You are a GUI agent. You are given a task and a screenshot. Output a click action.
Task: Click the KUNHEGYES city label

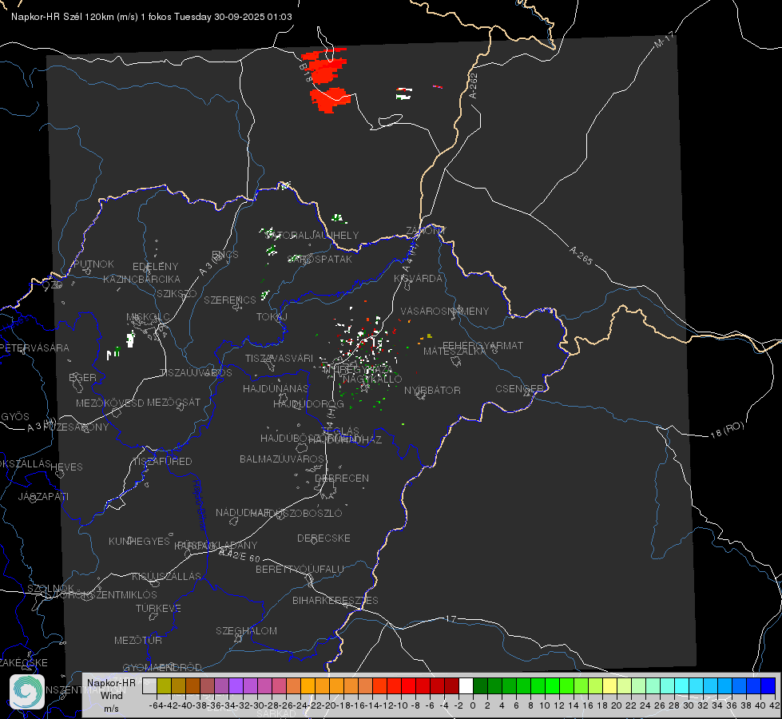[139, 542]
